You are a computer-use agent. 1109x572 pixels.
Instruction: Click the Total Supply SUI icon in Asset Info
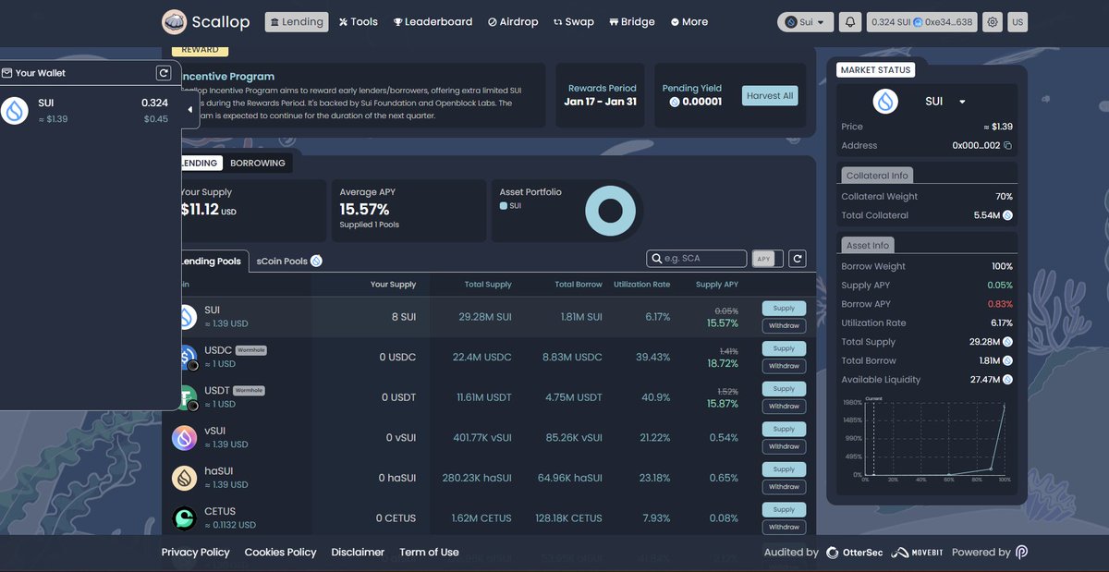(x=1007, y=342)
